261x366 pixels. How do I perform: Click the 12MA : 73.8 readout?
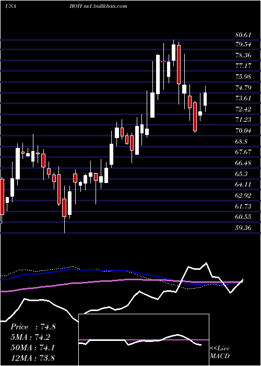click(x=32, y=358)
